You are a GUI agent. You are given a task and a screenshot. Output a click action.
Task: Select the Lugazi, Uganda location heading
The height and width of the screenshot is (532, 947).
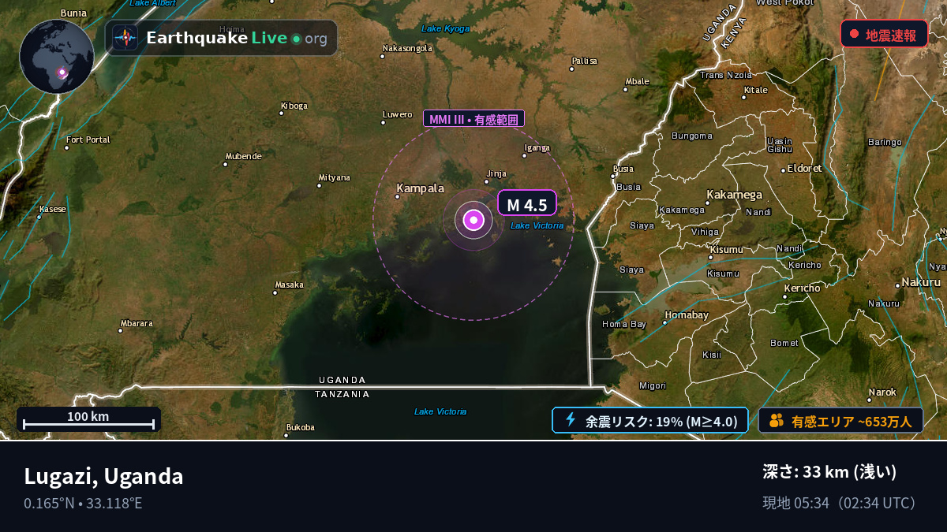point(103,476)
